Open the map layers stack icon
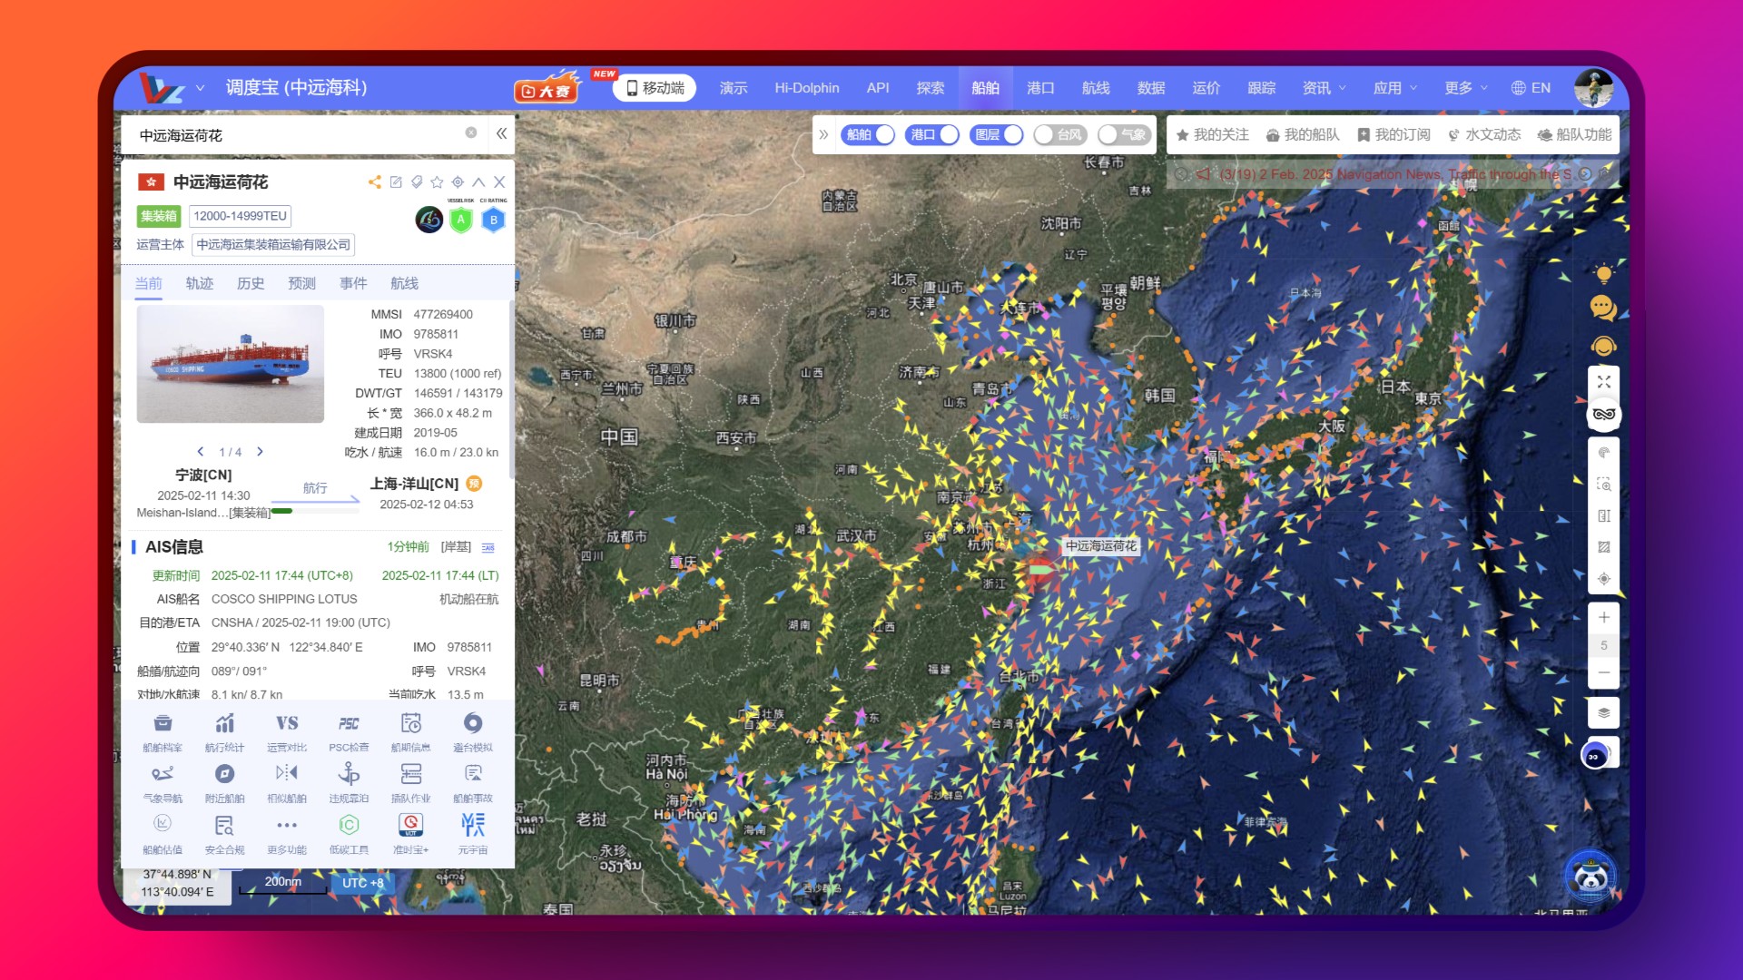Image resolution: width=1743 pixels, height=980 pixels. click(x=1604, y=712)
